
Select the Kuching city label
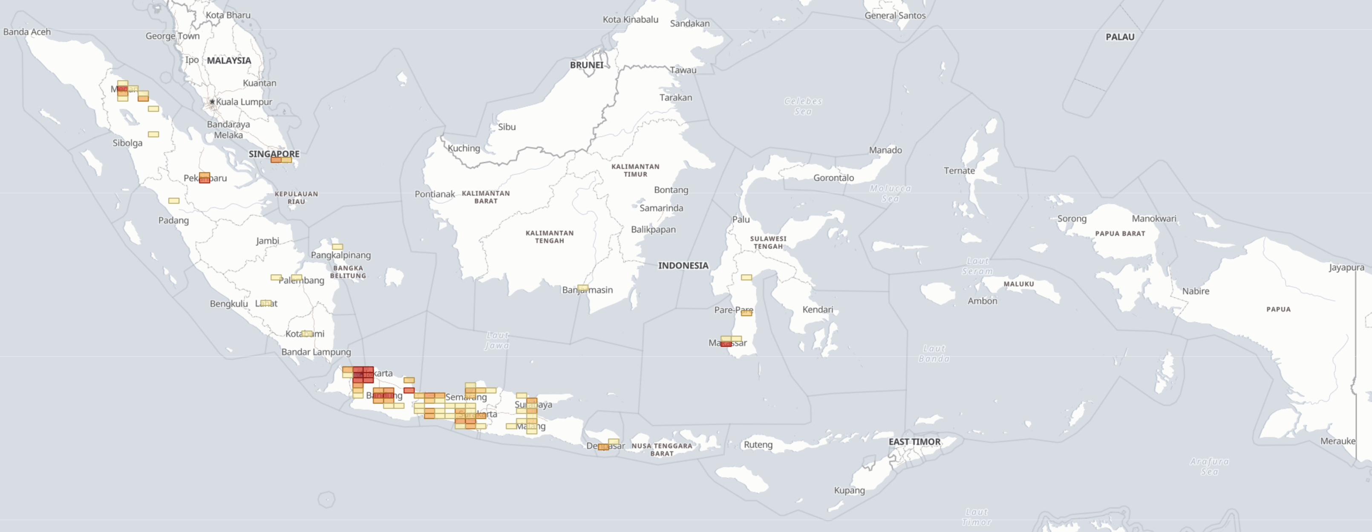(464, 149)
